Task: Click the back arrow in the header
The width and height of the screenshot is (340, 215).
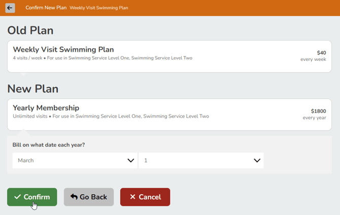Action: point(10,8)
